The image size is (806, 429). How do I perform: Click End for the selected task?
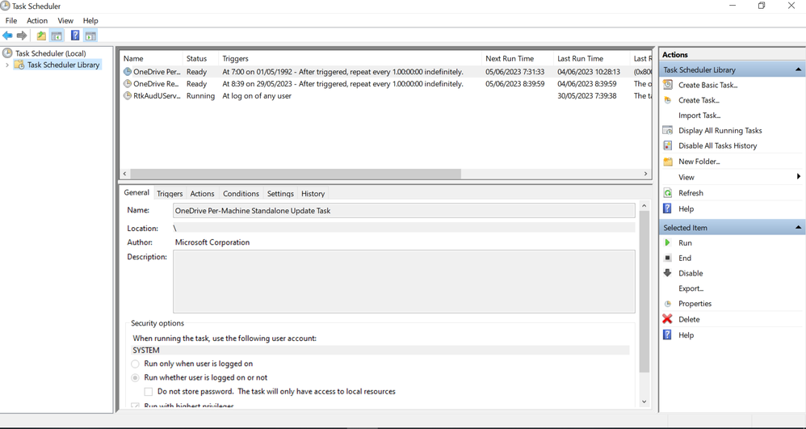(x=685, y=259)
